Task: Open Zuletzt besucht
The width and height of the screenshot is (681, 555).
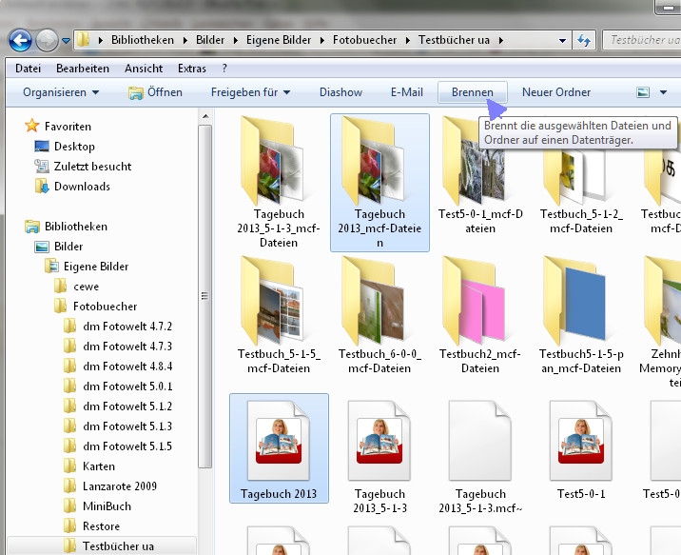Action: (83, 166)
